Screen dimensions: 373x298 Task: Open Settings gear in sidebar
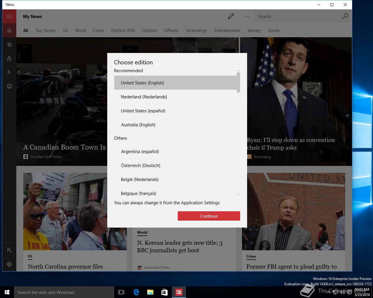(x=9, y=264)
